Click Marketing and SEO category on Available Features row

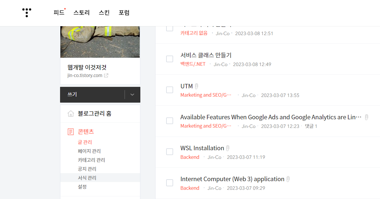tap(206, 126)
